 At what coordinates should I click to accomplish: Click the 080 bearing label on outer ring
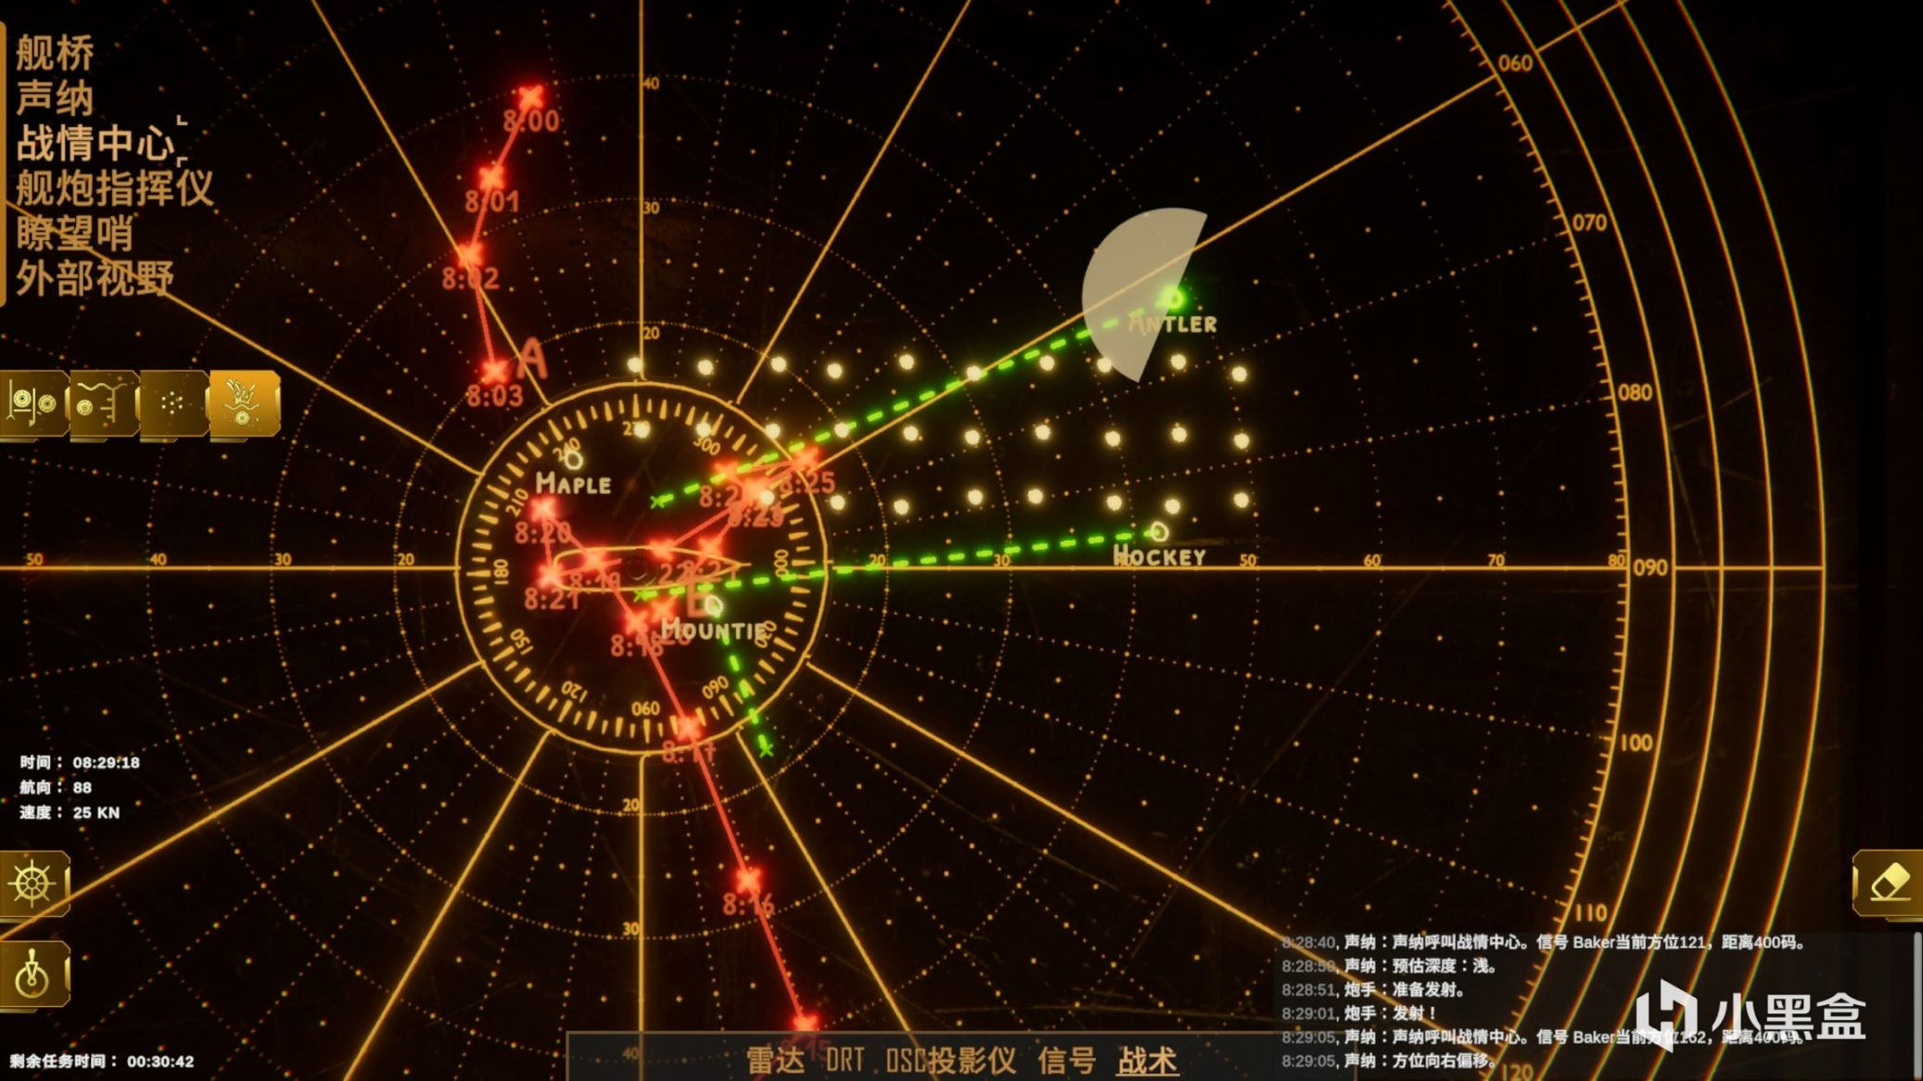pos(1635,392)
